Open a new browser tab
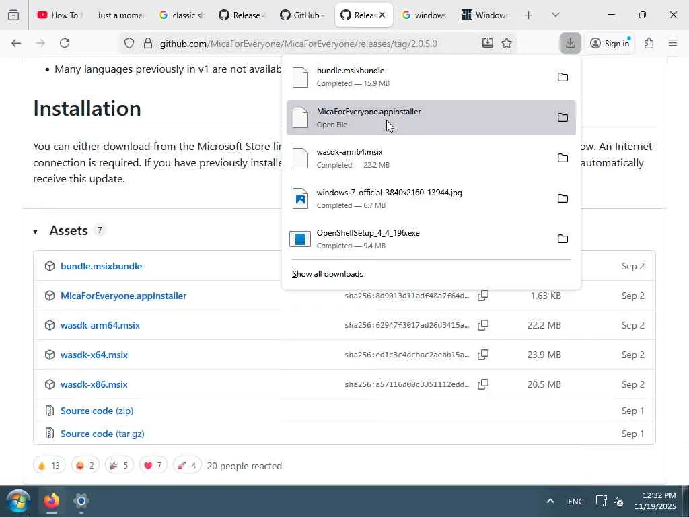This screenshot has width=689, height=517. [528, 15]
